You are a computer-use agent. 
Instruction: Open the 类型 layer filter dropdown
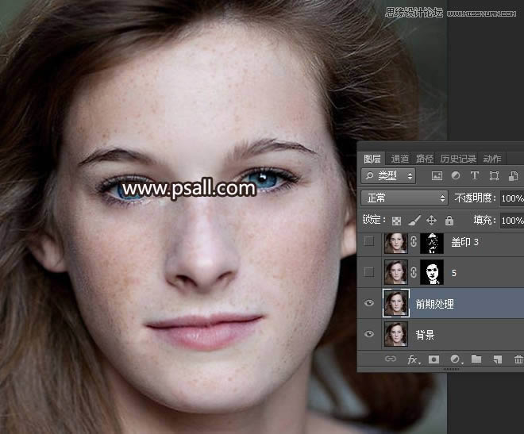click(388, 176)
